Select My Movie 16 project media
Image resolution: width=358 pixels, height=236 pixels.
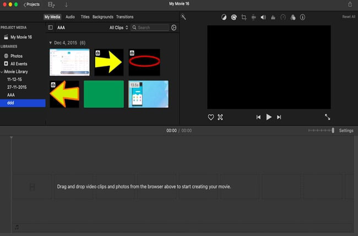click(x=21, y=37)
